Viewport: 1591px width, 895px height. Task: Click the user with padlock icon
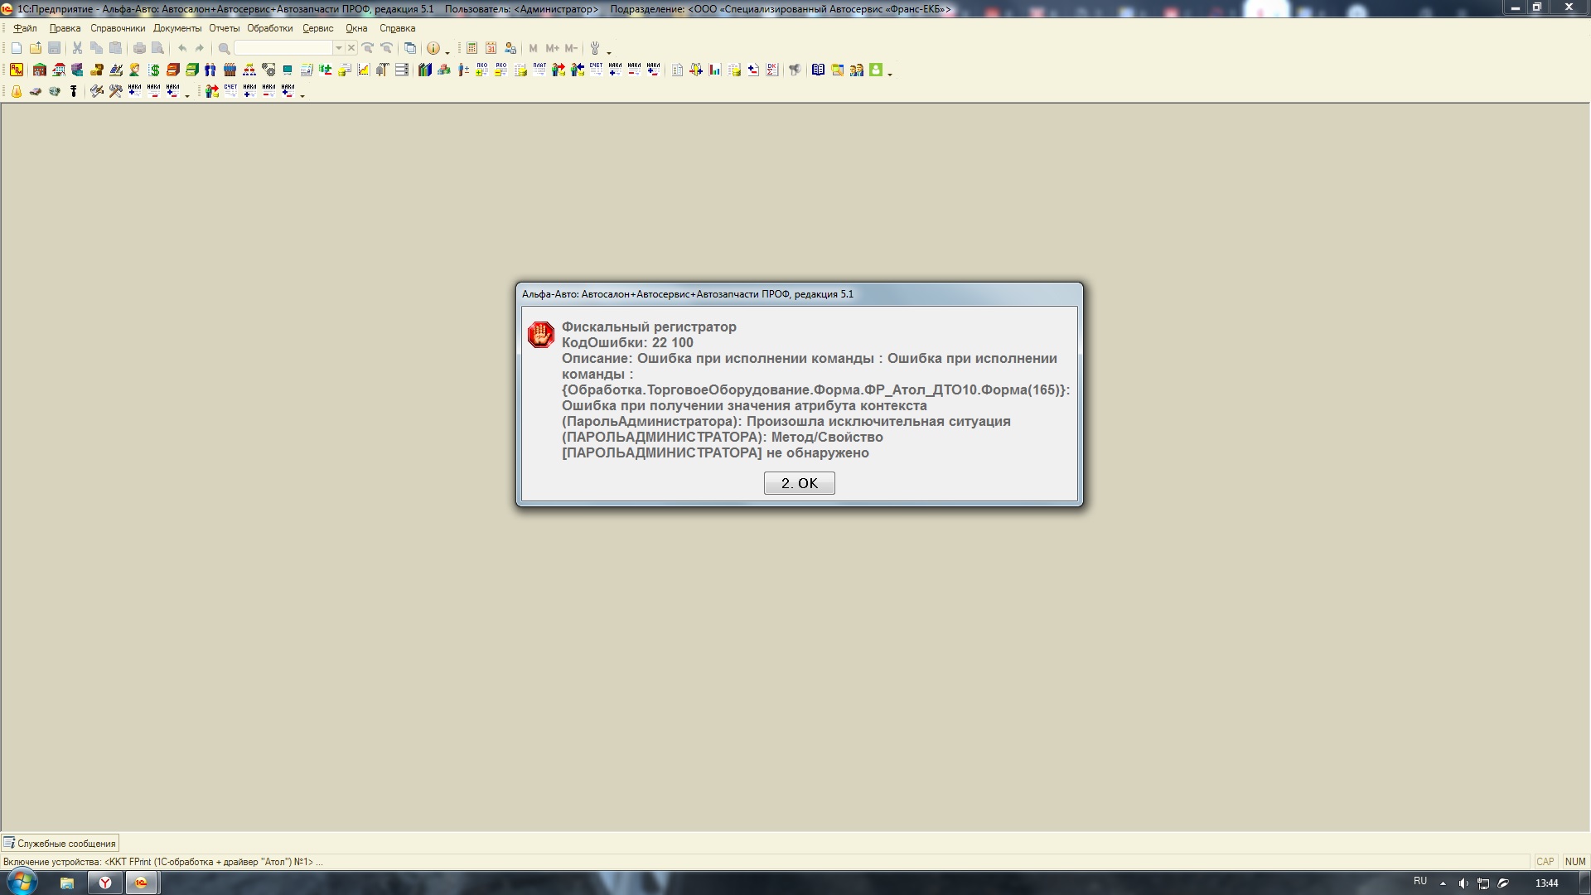click(x=510, y=48)
